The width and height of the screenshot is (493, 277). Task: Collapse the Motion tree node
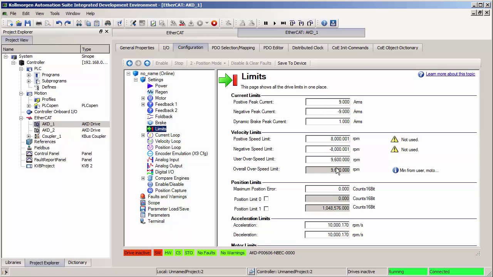pyautogui.click(x=21, y=93)
